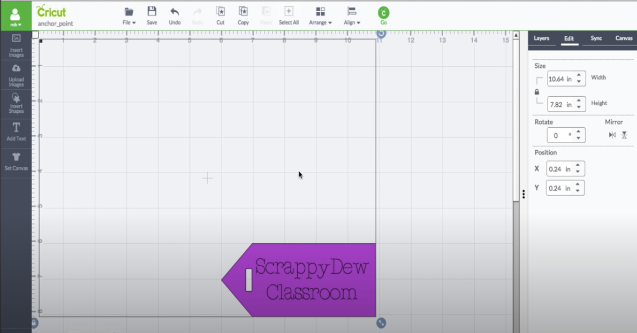Toggle the aspect ratio lock icon
The height and width of the screenshot is (333, 637).
click(x=537, y=92)
